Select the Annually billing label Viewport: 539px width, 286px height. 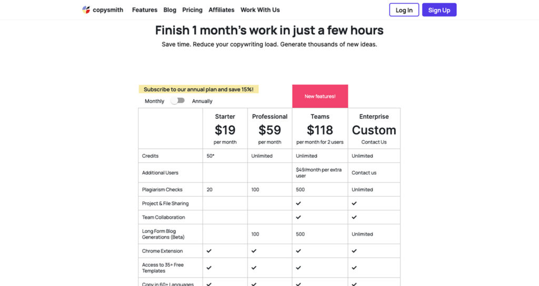[202, 101]
